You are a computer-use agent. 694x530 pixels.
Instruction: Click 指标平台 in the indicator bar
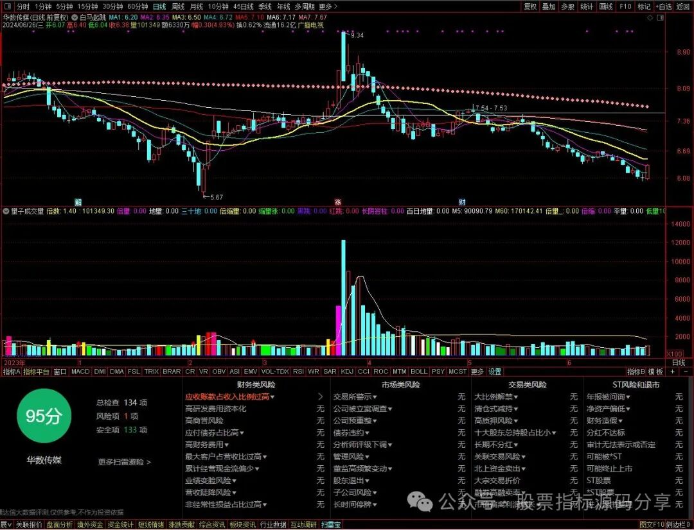click(x=36, y=372)
